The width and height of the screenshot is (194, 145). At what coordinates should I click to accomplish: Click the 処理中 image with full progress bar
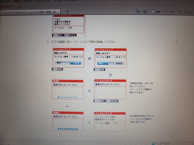click(x=68, y=121)
